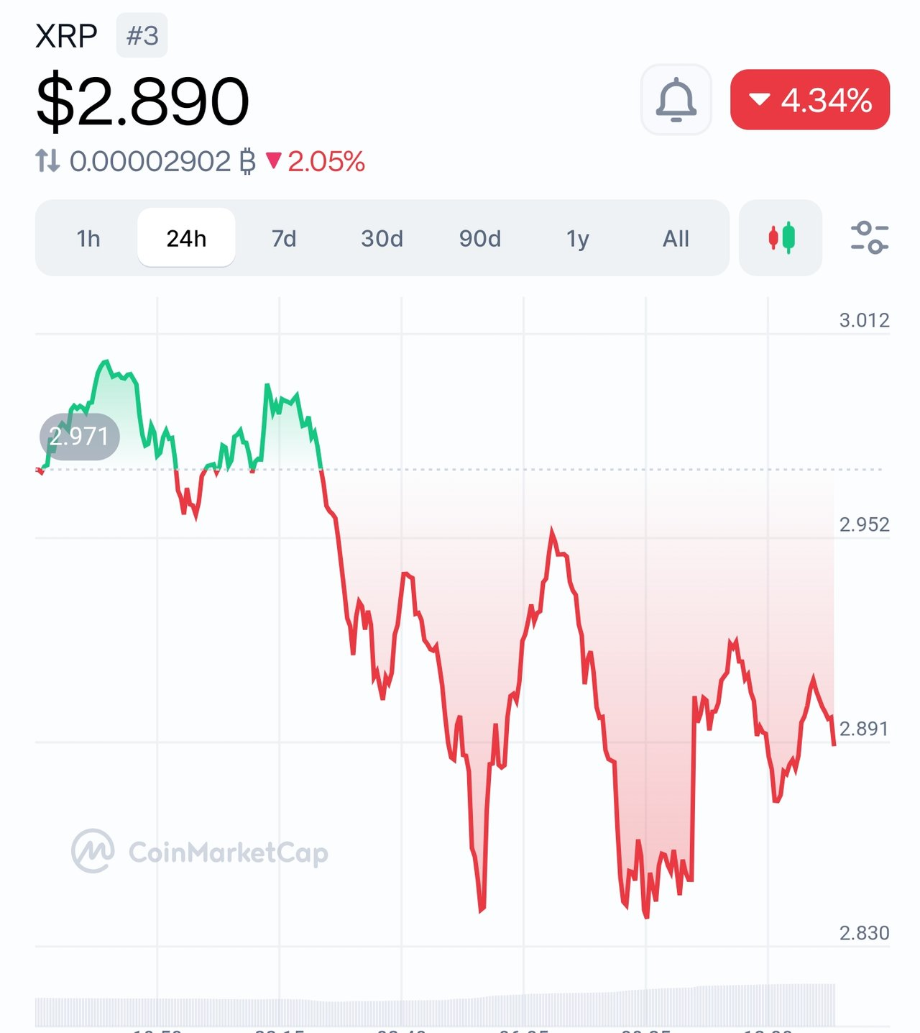The image size is (920, 1033).
Task: Tap the #3 rank badge
Action: click(142, 35)
